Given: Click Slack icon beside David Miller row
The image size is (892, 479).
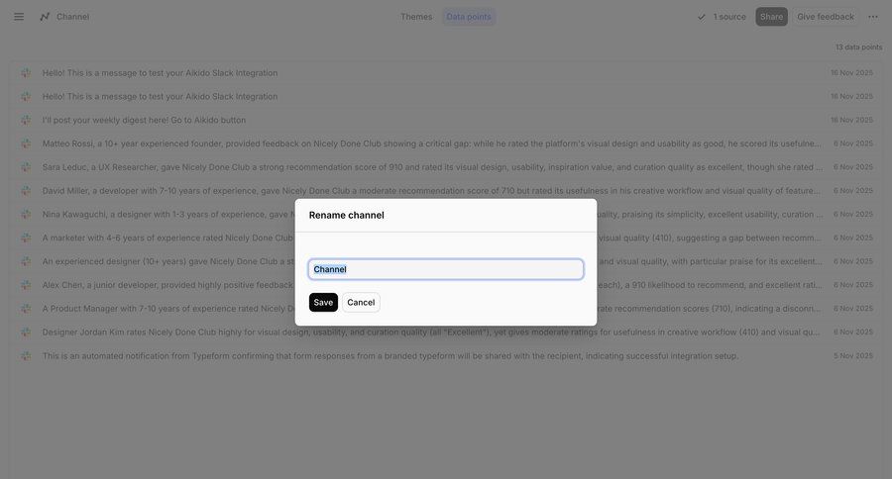Looking at the screenshot, I should [26, 191].
